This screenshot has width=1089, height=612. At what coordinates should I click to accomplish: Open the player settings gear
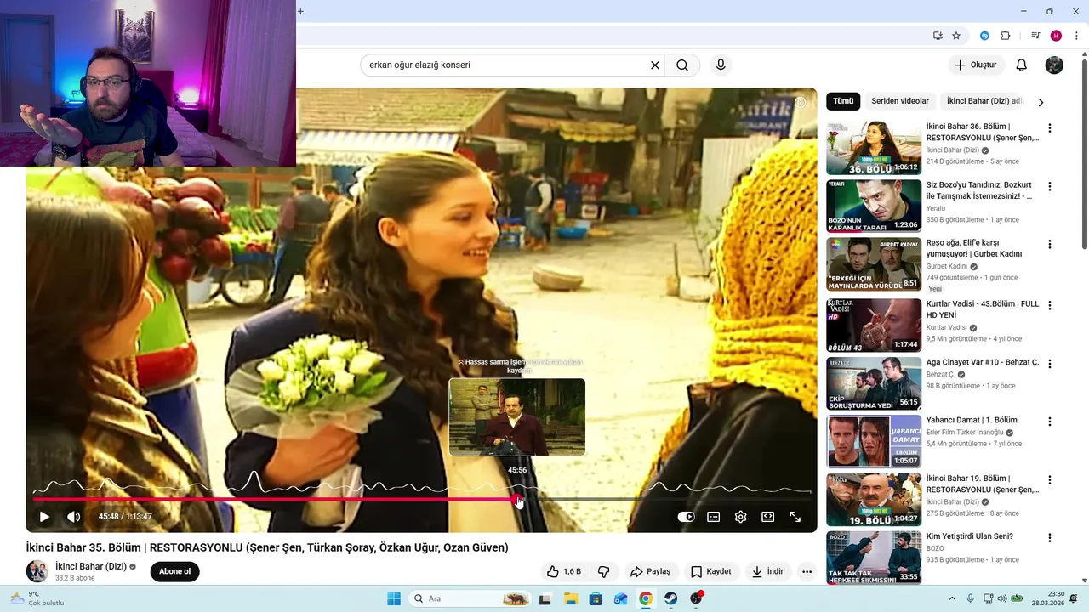[x=741, y=516]
